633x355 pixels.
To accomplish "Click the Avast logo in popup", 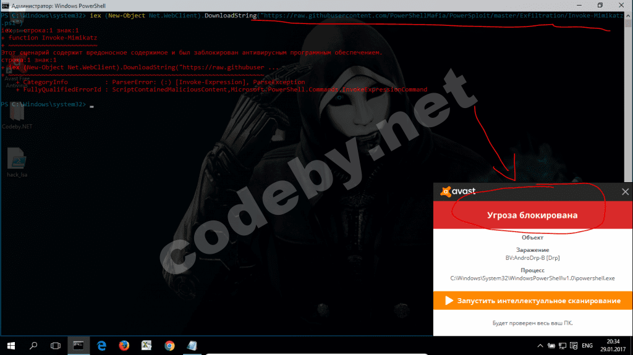I will click(458, 191).
